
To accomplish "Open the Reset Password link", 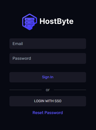I will (48, 113).
